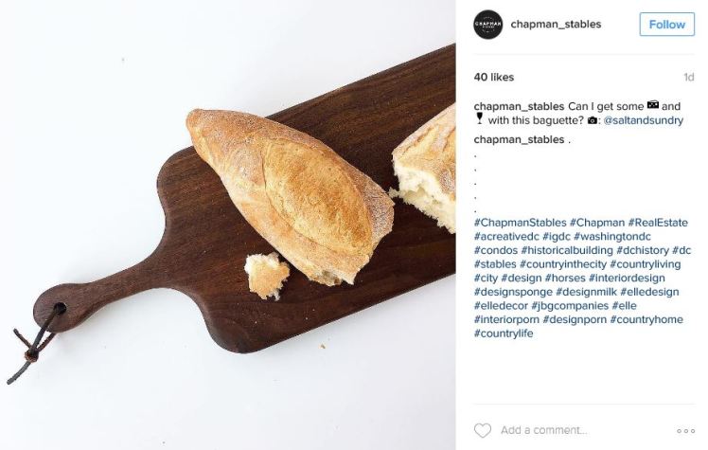Open the #jbgcompanies hashtag

(x=570, y=306)
